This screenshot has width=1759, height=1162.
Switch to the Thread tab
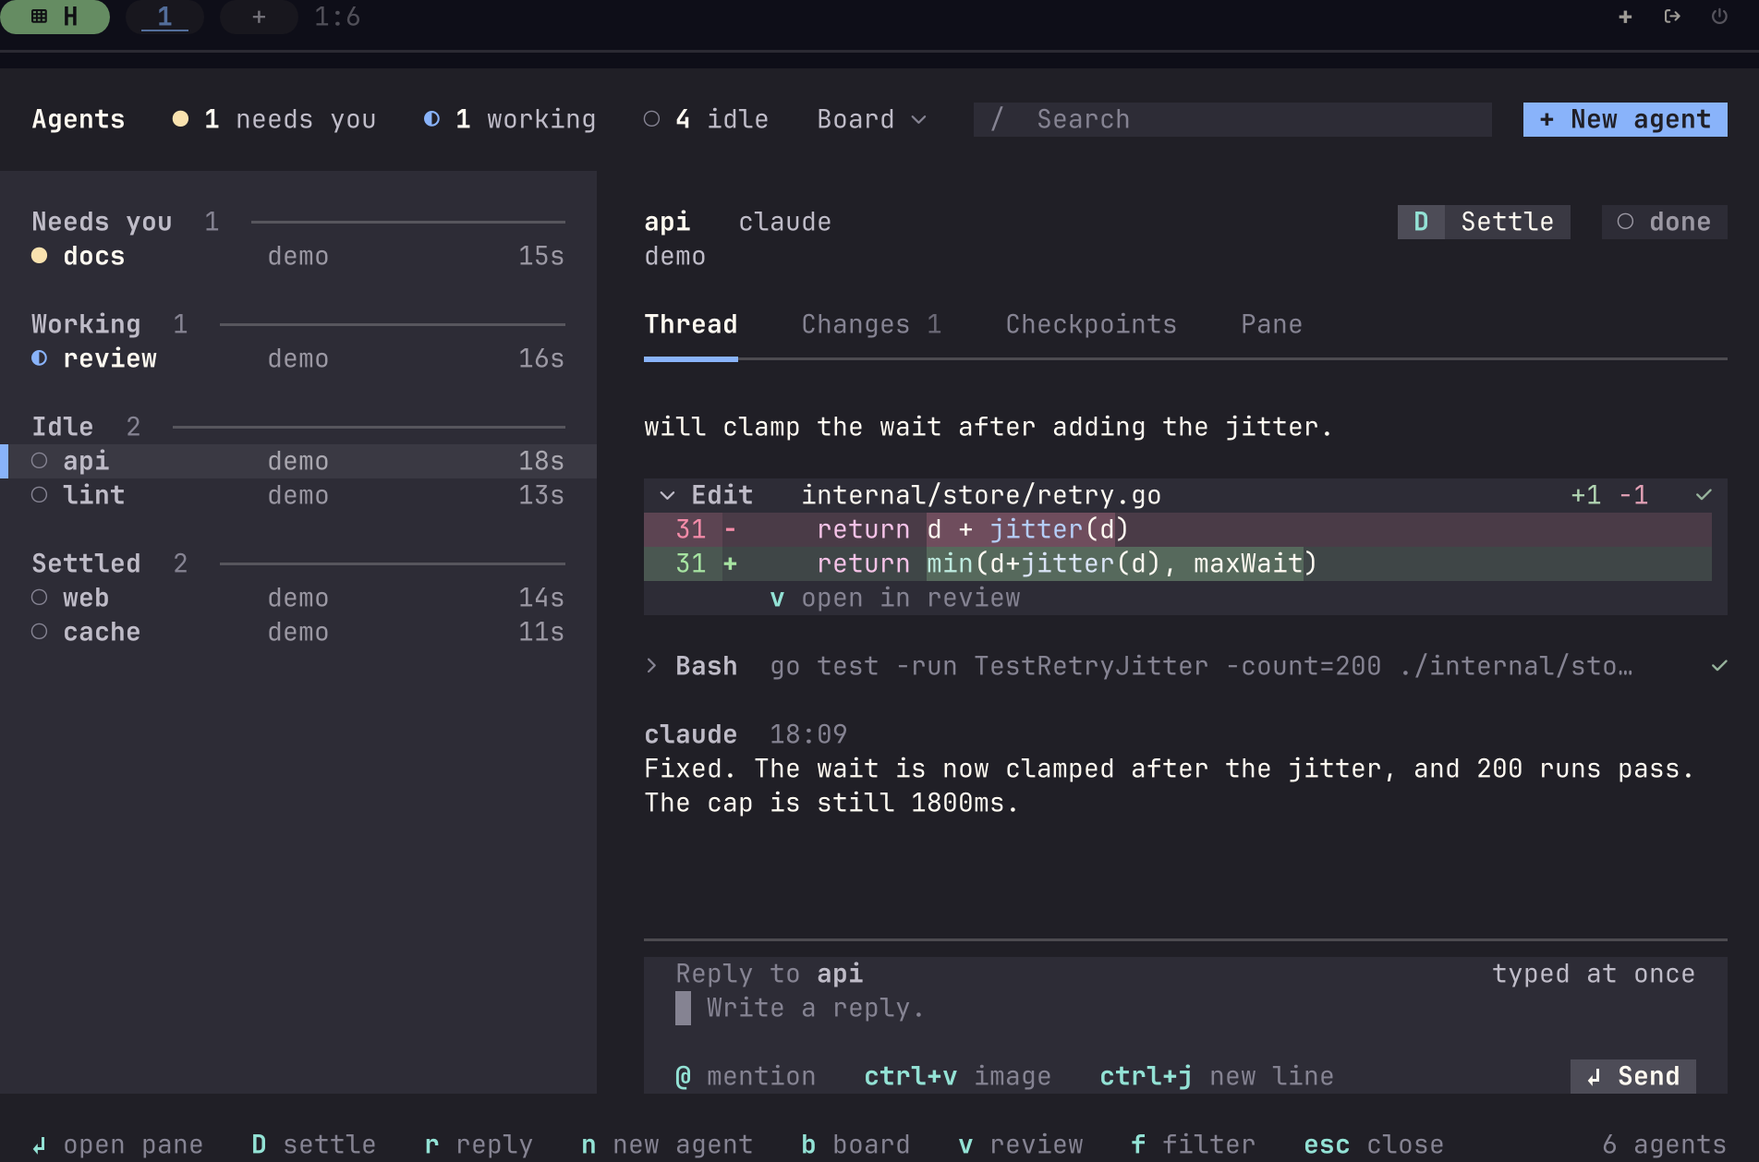point(691,324)
